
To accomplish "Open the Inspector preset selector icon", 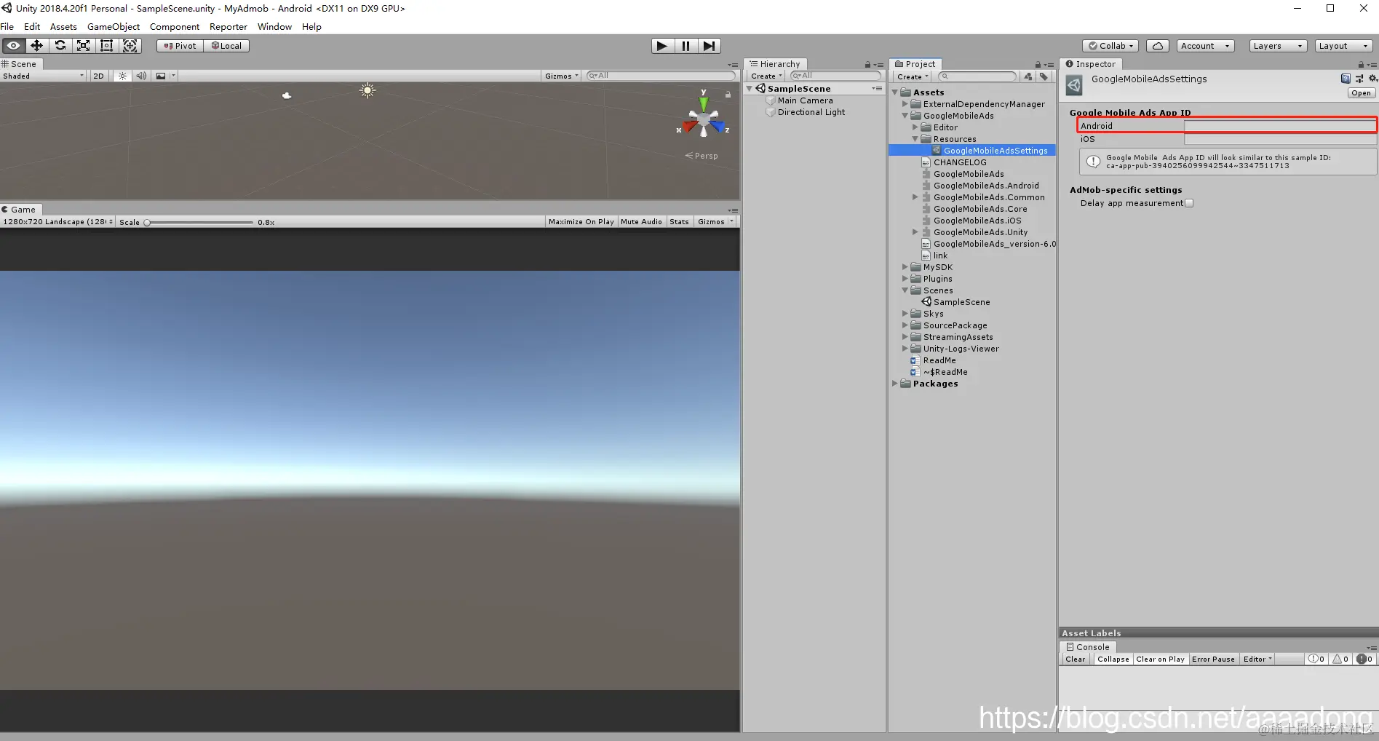I will [x=1359, y=79].
